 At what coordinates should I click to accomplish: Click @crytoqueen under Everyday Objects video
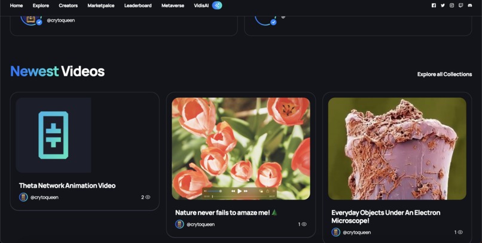357,232
